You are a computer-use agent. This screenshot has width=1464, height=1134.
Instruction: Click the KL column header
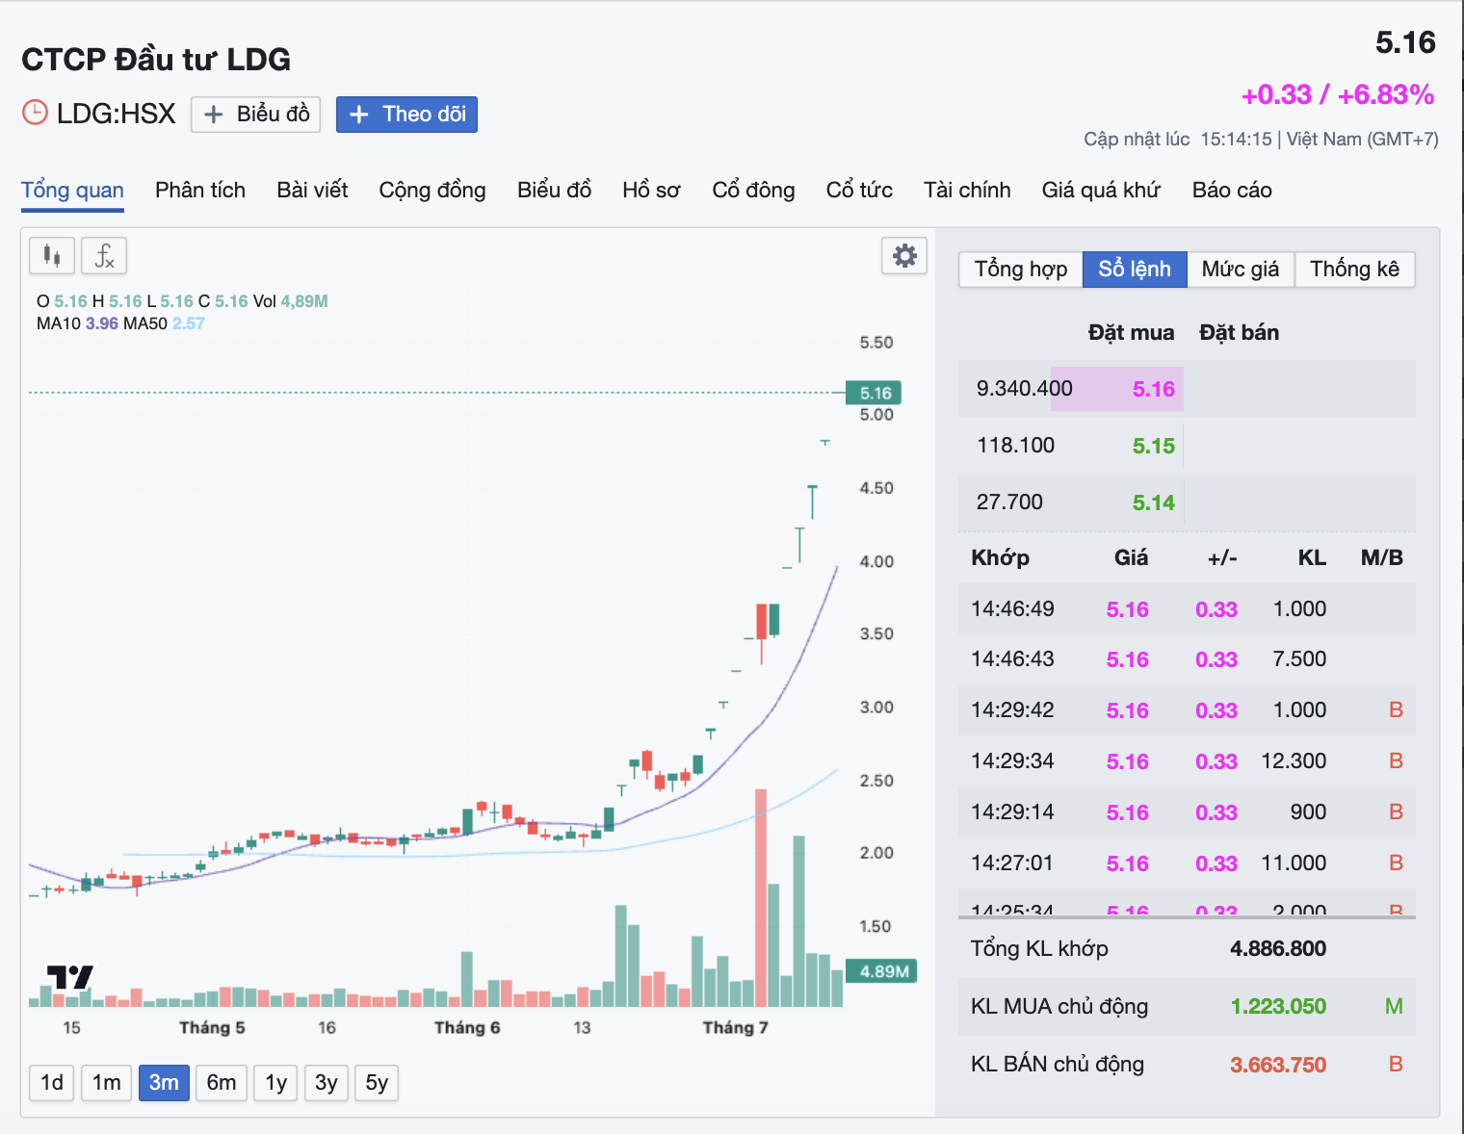1312,558
